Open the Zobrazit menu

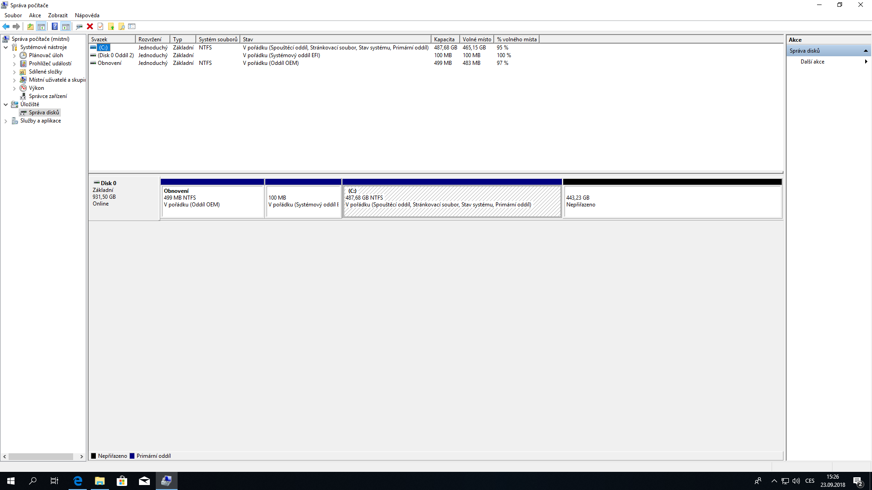click(x=58, y=15)
